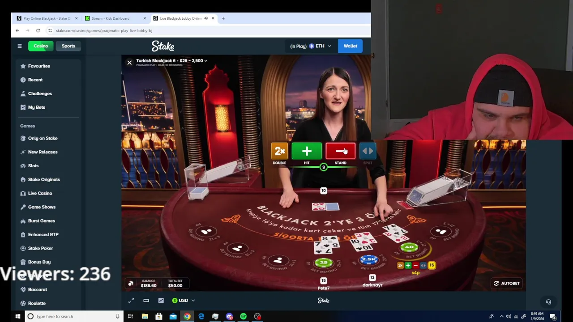Screen dimensions: 573x322
Task: Open live stats chart icon
Action: click(161, 301)
